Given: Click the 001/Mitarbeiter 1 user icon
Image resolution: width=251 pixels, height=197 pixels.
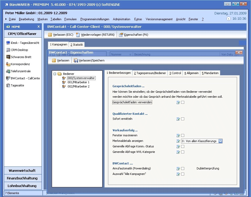Looking at the screenshot, I should point(64,82).
